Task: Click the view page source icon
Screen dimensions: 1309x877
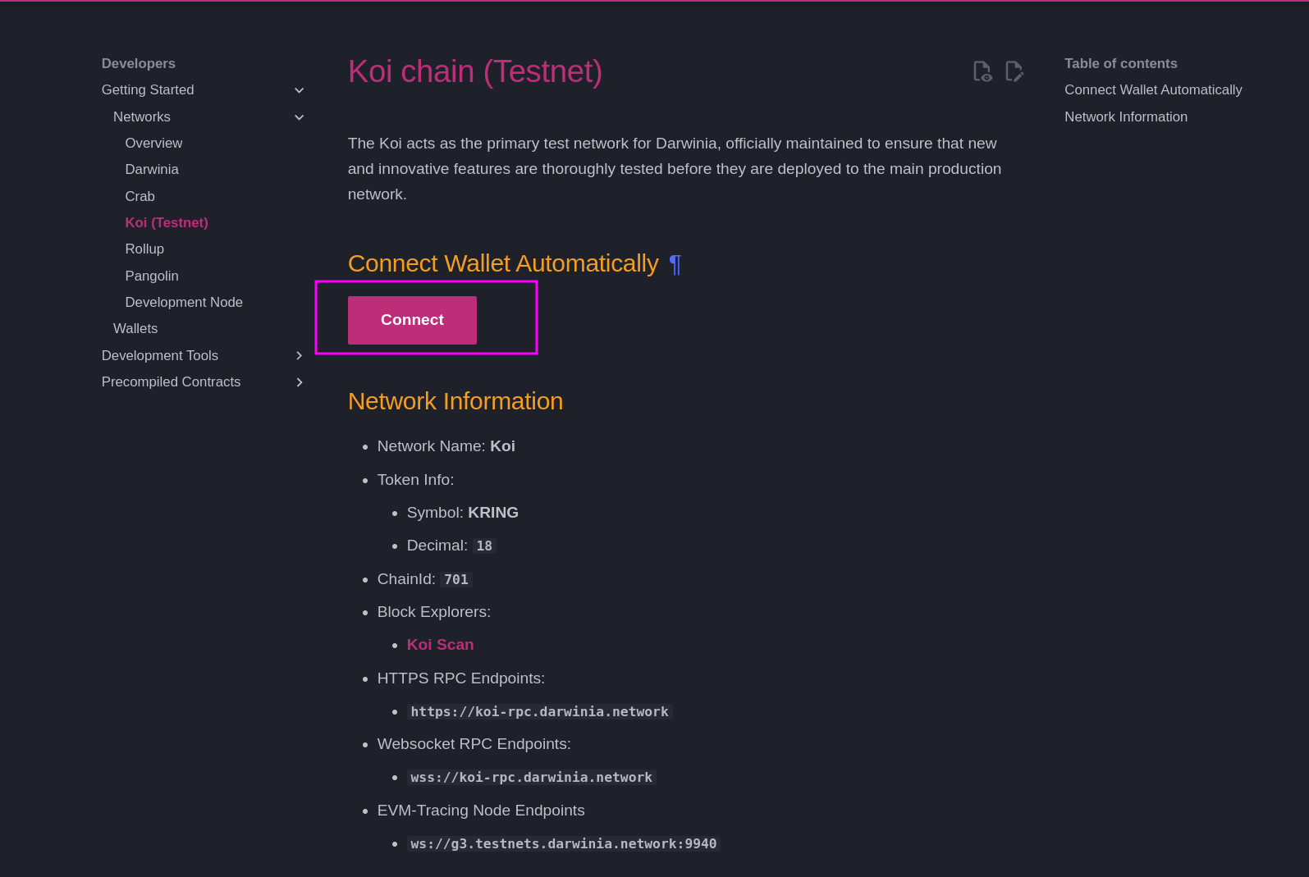Action: [982, 71]
